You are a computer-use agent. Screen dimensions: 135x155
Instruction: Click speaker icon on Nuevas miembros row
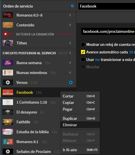pos(70,73)
